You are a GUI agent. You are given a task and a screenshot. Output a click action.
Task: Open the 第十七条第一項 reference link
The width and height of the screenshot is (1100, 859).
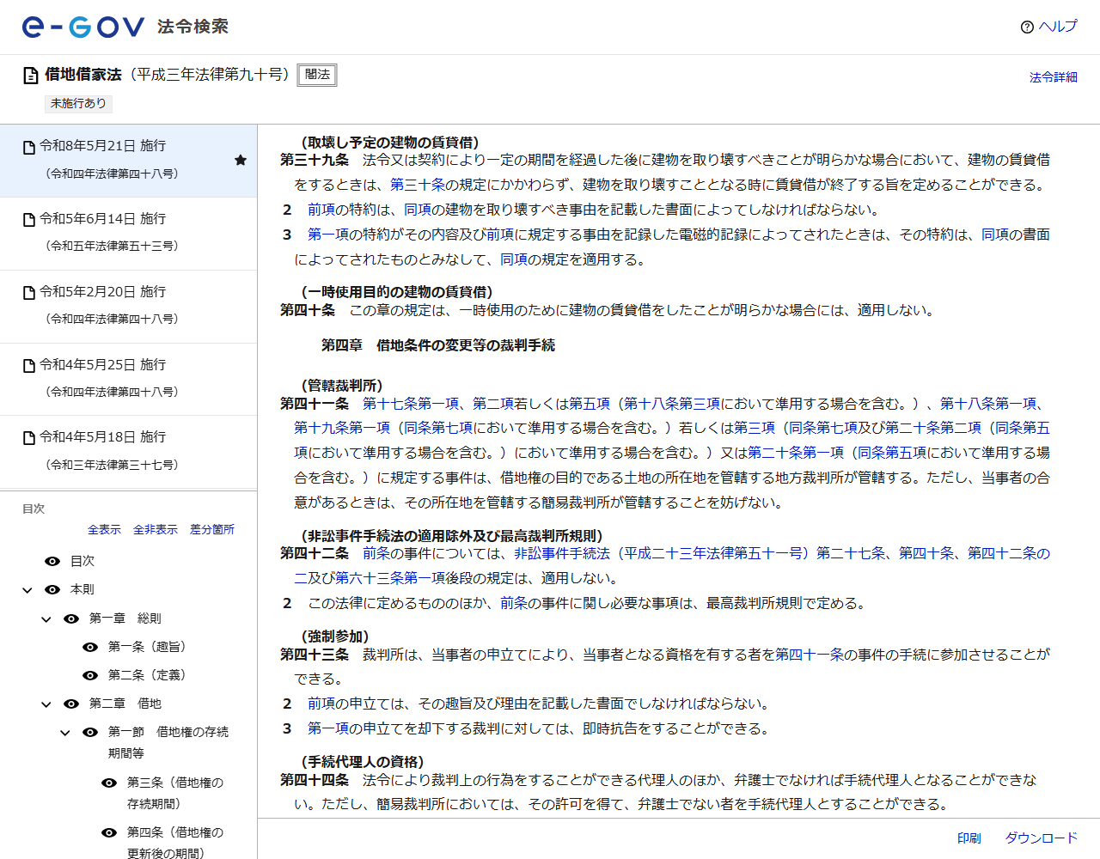[411, 404]
